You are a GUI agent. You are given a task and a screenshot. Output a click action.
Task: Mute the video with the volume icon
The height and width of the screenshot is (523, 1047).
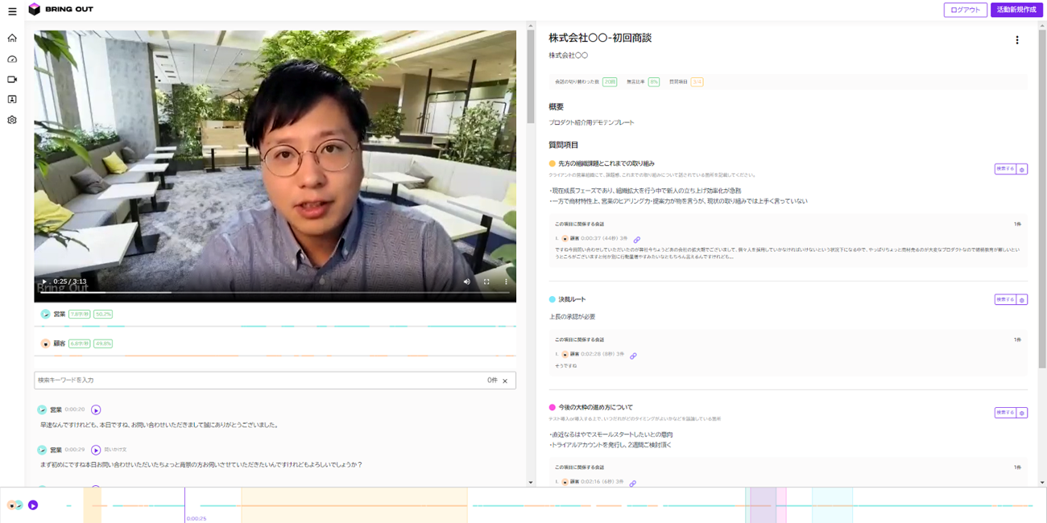pyautogui.click(x=466, y=282)
